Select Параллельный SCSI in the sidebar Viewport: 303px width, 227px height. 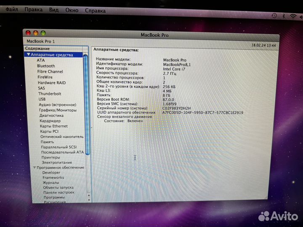click(x=59, y=147)
